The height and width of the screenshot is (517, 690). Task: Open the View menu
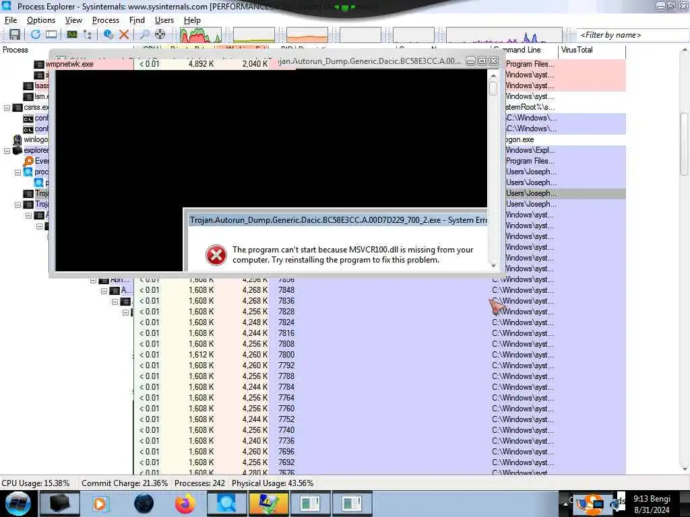73,20
